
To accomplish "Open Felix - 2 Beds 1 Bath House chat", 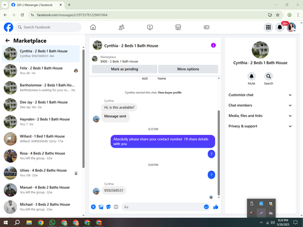I will pos(41,71).
